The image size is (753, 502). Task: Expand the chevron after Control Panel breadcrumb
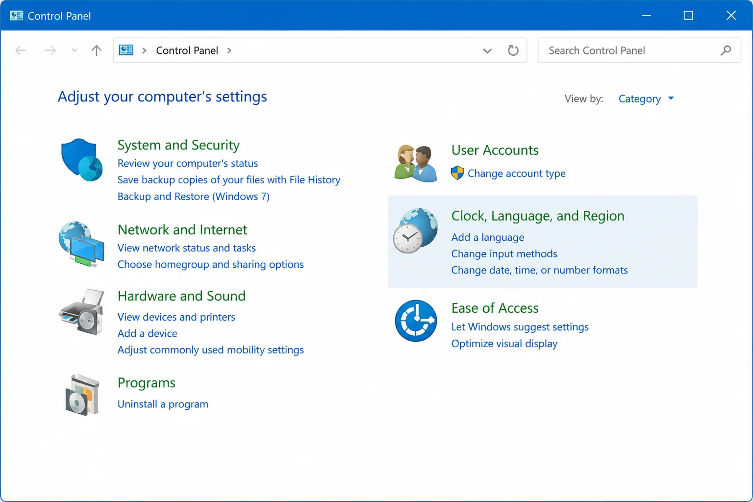[x=229, y=50]
